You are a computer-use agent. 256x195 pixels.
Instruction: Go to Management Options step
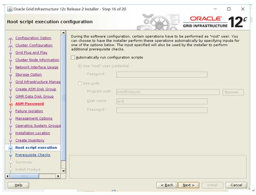34,119
